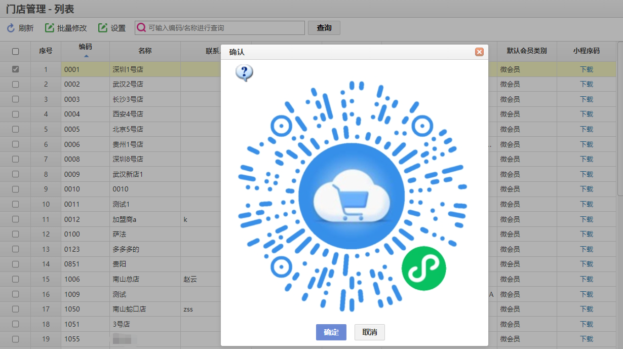623x349 pixels.
Task: Check the checkbox for 贵州1号店
Action: click(x=15, y=144)
